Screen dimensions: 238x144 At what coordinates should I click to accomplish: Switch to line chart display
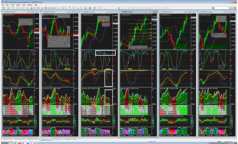[66, 8]
